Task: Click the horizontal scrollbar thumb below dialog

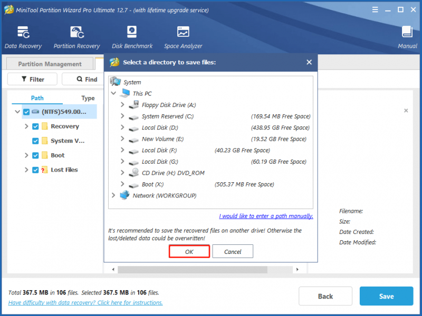Action: [x=193, y=270]
